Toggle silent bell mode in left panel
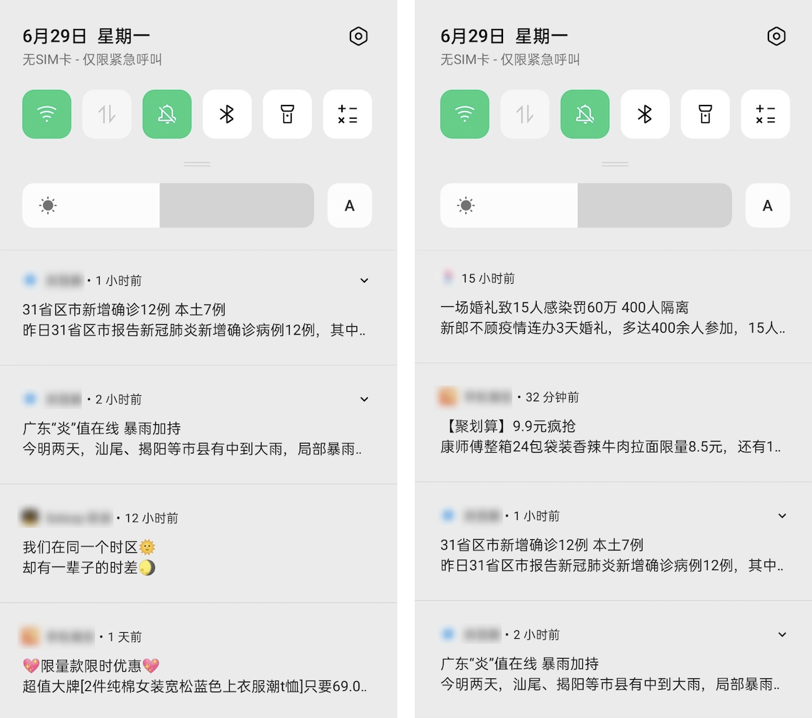 click(167, 114)
